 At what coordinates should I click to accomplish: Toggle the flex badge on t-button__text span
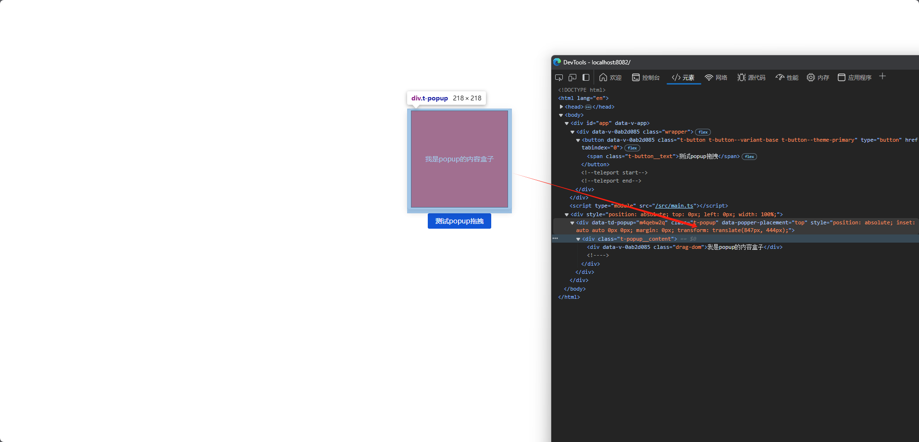pos(749,157)
